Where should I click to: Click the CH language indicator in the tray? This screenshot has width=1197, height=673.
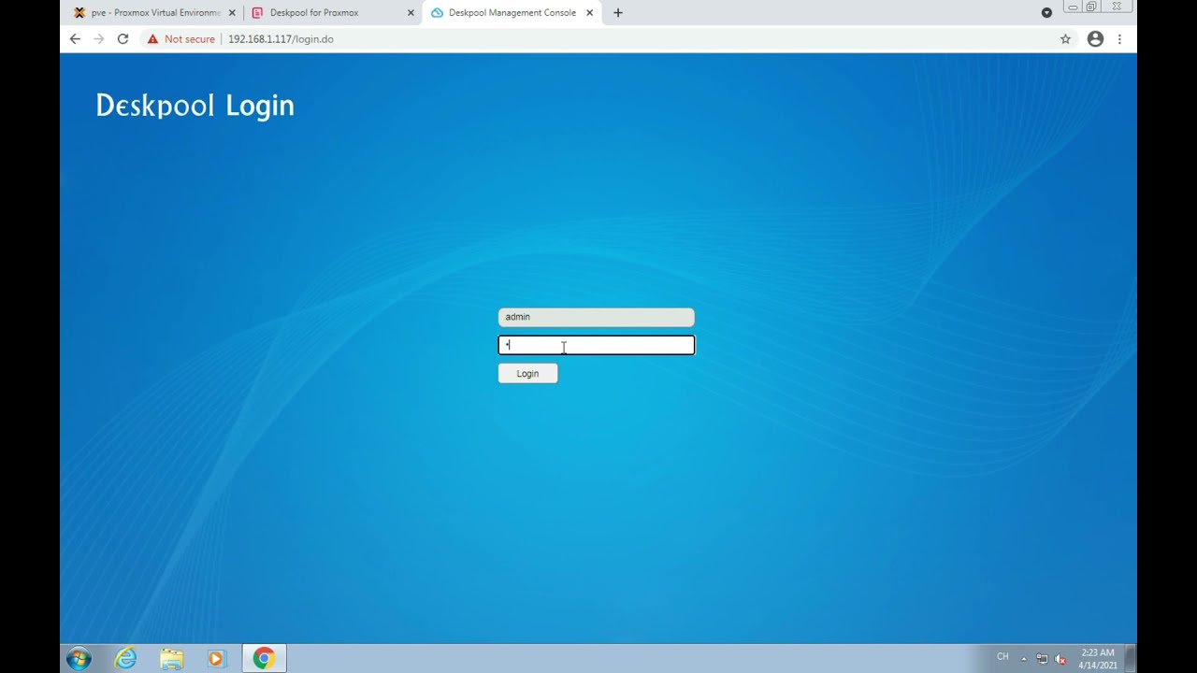pyautogui.click(x=1002, y=657)
